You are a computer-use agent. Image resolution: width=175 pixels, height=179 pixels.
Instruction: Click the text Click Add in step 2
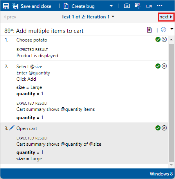click(x=26, y=79)
